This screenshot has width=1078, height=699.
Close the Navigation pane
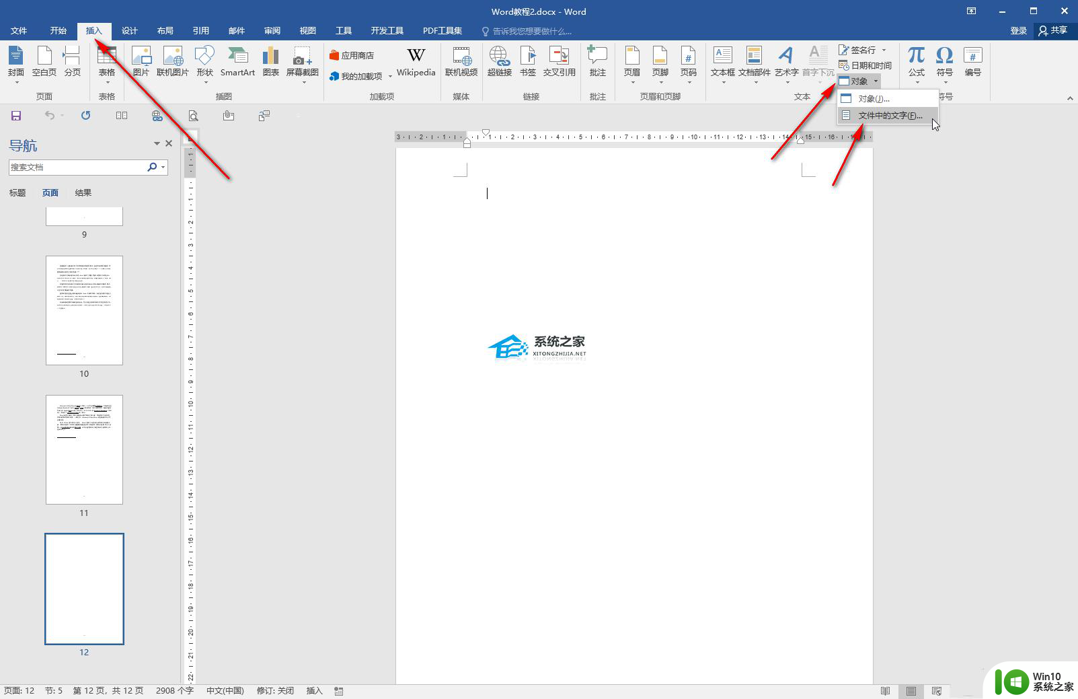point(169,143)
